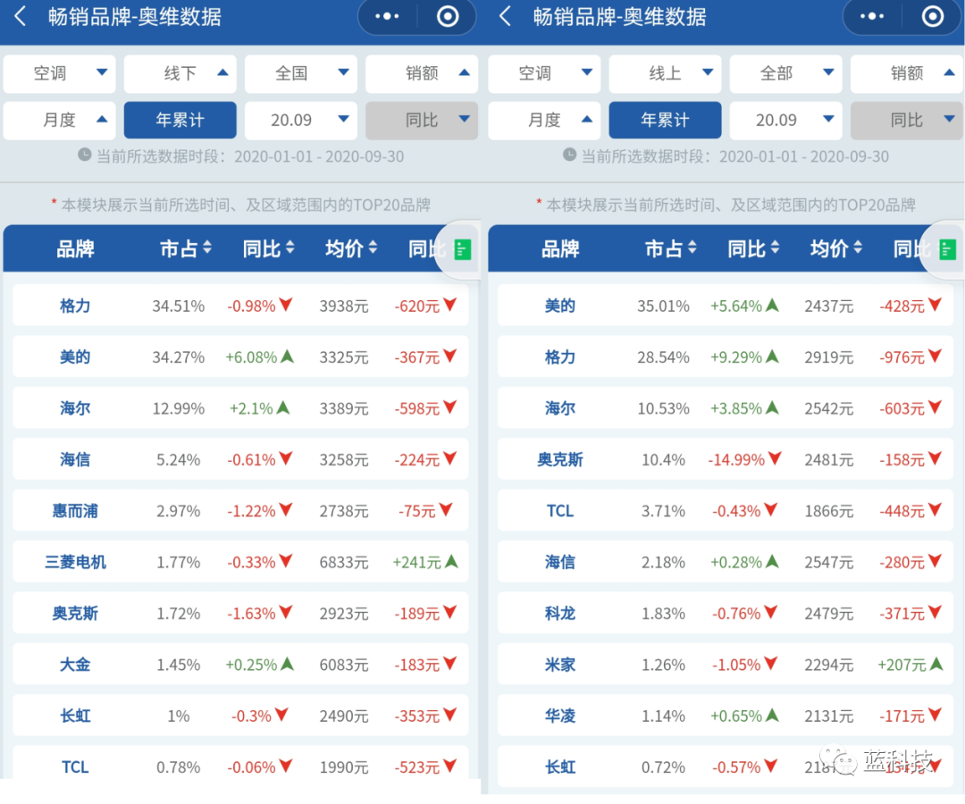Open three-dot menu in left panel

tap(387, 17)
